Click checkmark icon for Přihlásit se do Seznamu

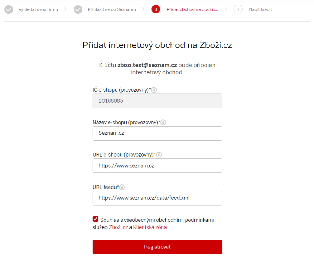coord(78,9)
